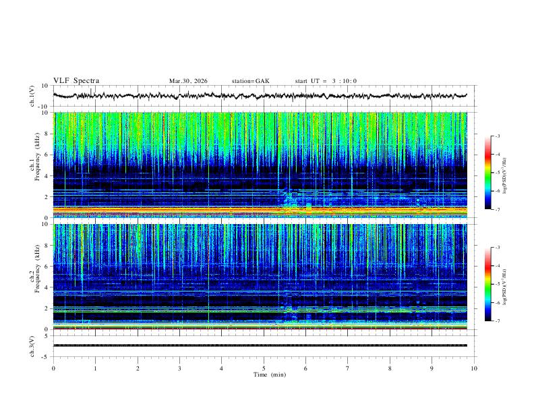This screenshot has width=534, height=413.
Task: Click the ch.3(V) axis label
Action: tap(32, 346)
